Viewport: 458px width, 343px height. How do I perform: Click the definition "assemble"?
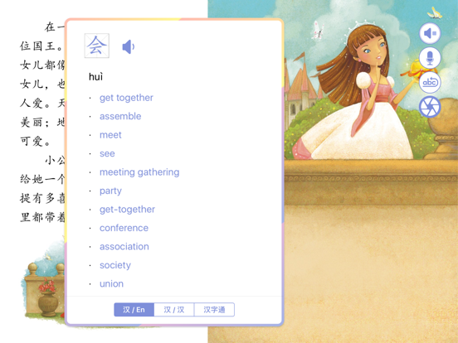(120, 116)
